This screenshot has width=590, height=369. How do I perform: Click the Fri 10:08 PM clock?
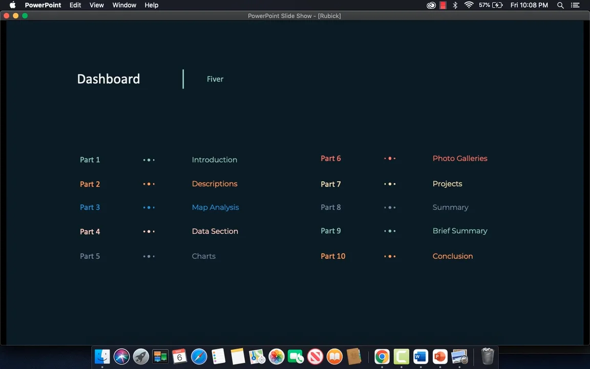pos(529,5)
